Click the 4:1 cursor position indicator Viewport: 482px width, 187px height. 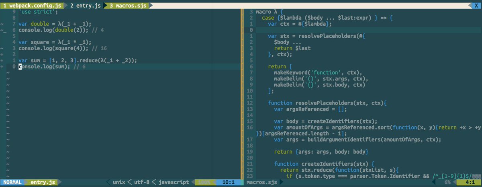pos(470,183)
